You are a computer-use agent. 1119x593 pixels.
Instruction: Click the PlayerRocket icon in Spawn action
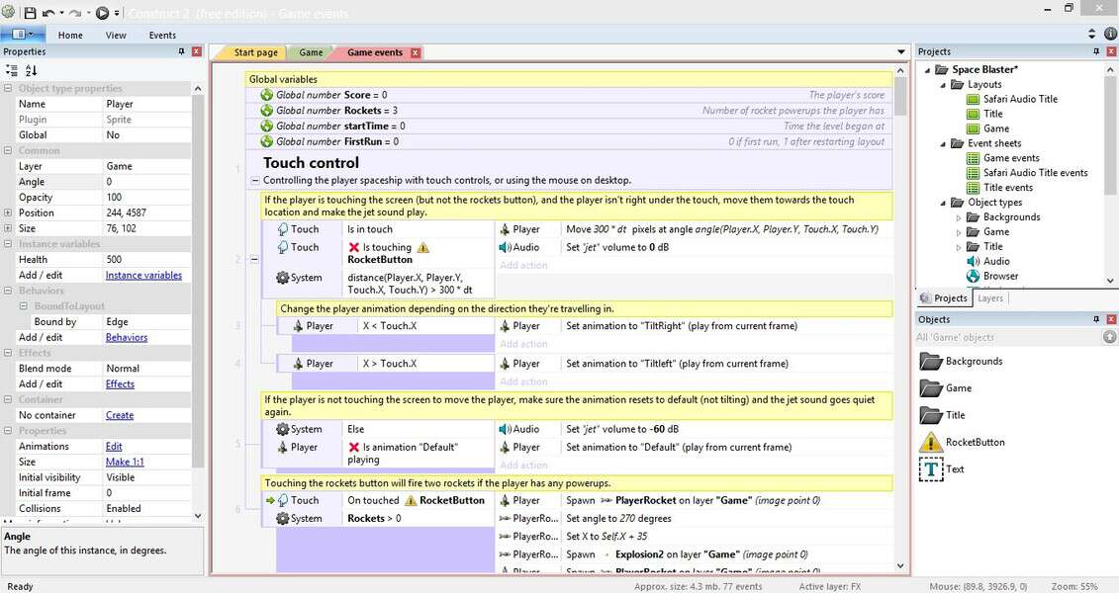point(606,500)
